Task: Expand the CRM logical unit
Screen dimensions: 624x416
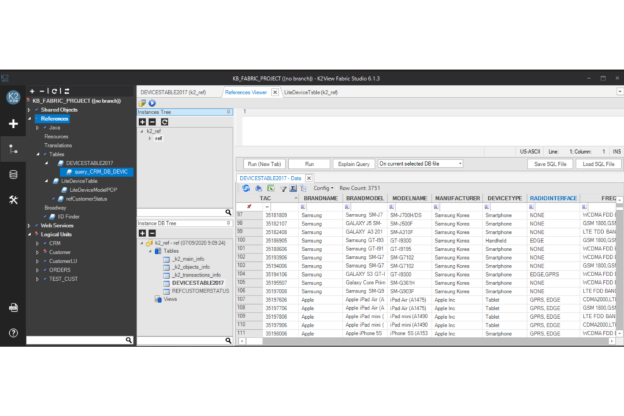Action: (x=38, y=244)
